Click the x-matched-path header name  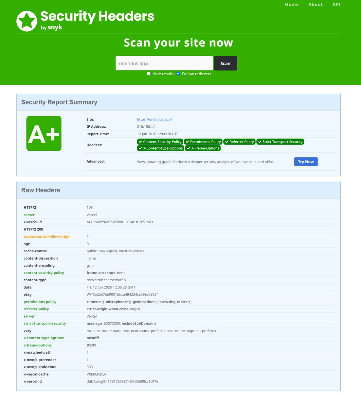[38, 353]
